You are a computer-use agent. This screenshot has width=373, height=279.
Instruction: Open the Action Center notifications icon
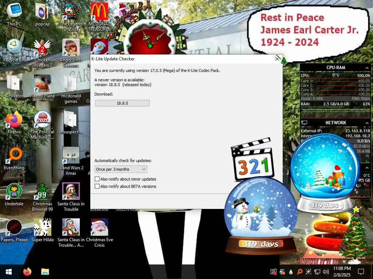click(x=361, y=272)
